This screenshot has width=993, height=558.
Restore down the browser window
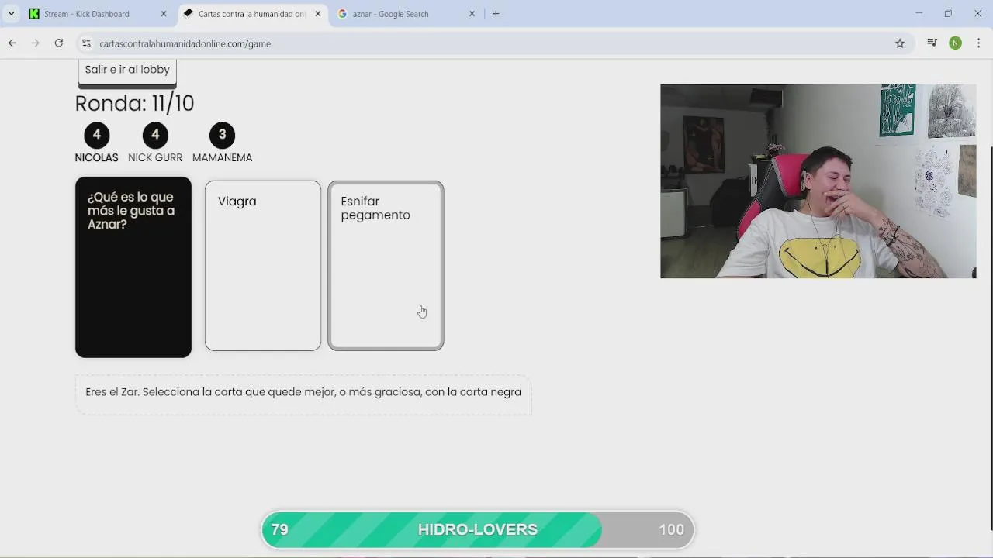coord(948,13)
